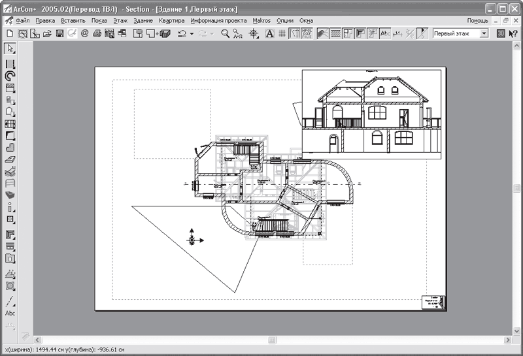Click the horizontal scrollbar thumb
Image resolution: width=523 pixels, height=356 pixels.
click(x=272, y=340)
